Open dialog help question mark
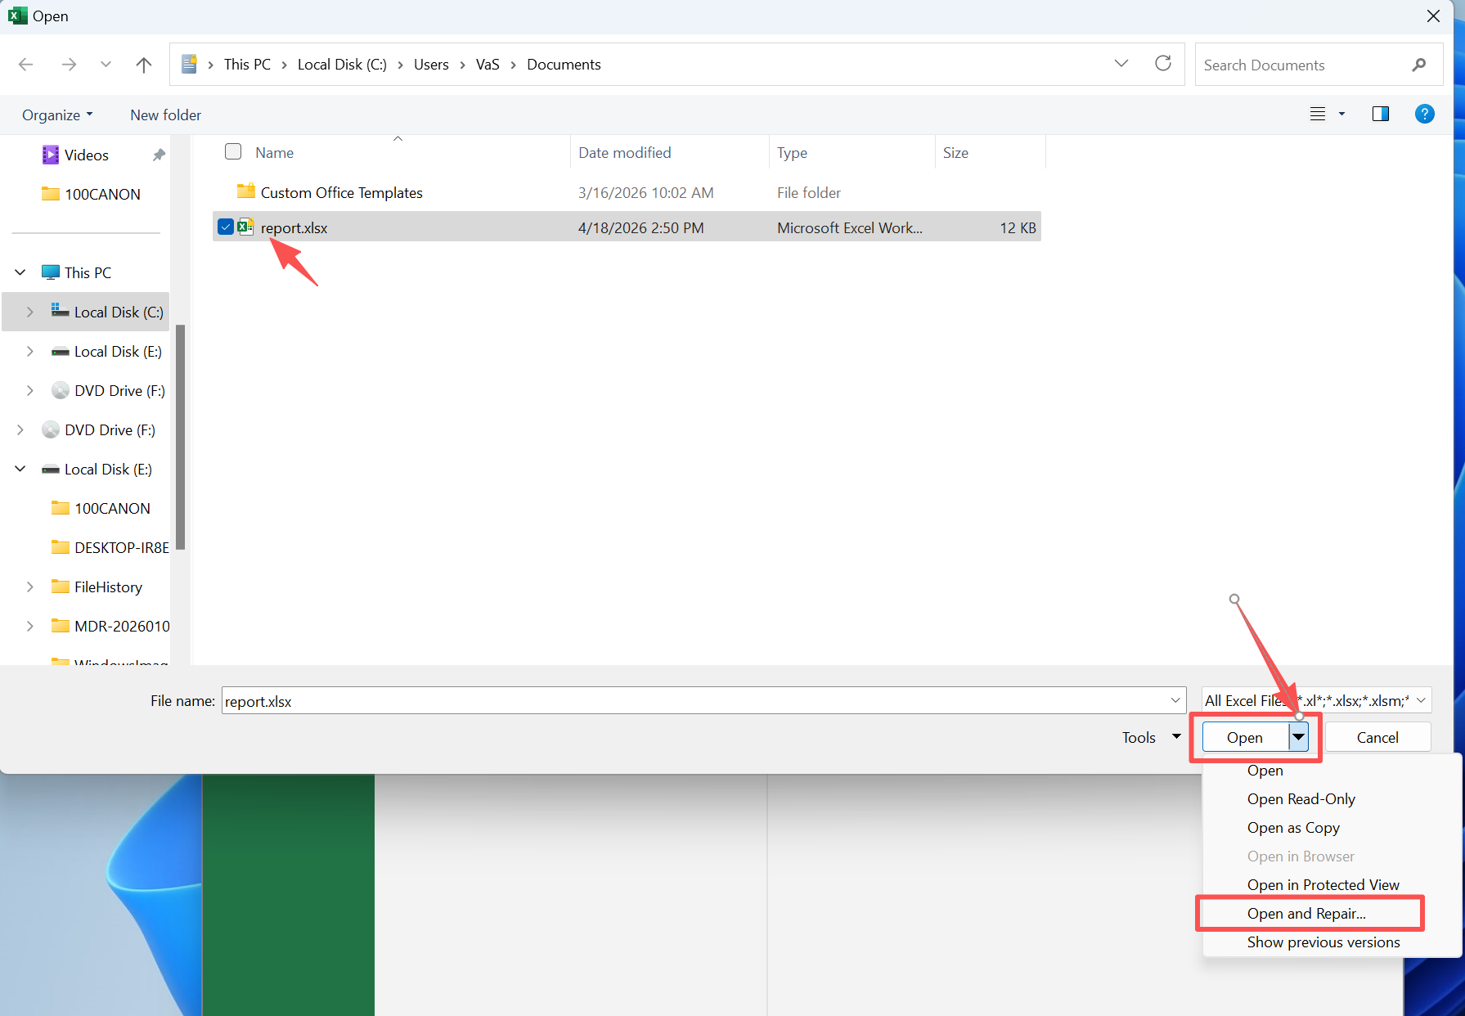1465x1016 pixels. 1425,115
